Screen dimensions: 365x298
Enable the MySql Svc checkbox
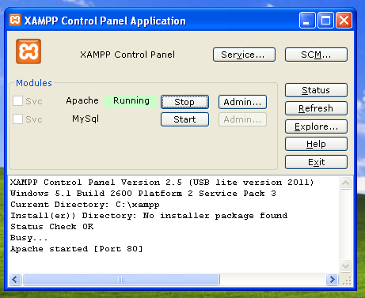[17, 119]
